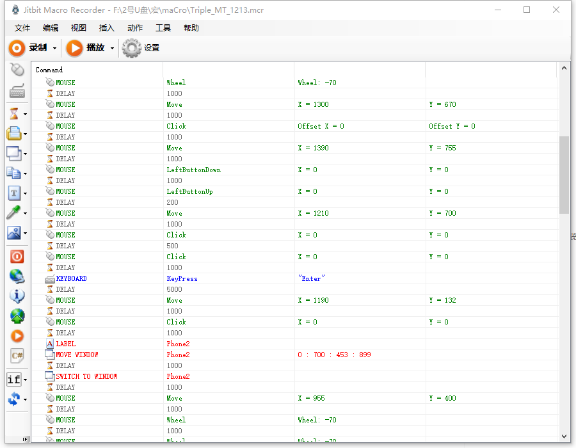Viewport: 576px width, 448px height.
Task: Click the window command icon in the sidebar
Action: [x=14, y=153]
